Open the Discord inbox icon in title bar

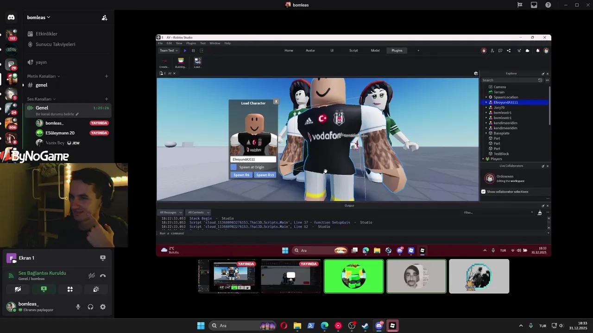click(x=534, y=5)
